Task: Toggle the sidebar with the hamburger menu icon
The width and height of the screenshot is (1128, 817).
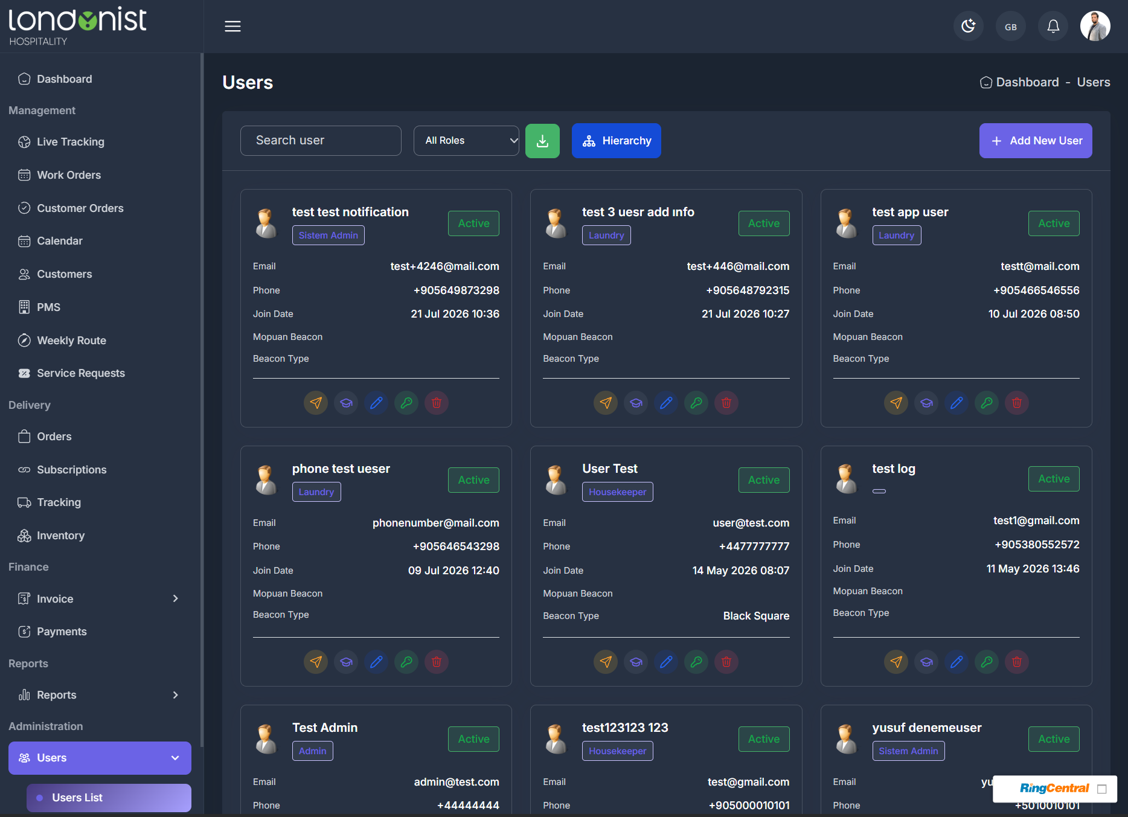Action: [x=232, y=26]
